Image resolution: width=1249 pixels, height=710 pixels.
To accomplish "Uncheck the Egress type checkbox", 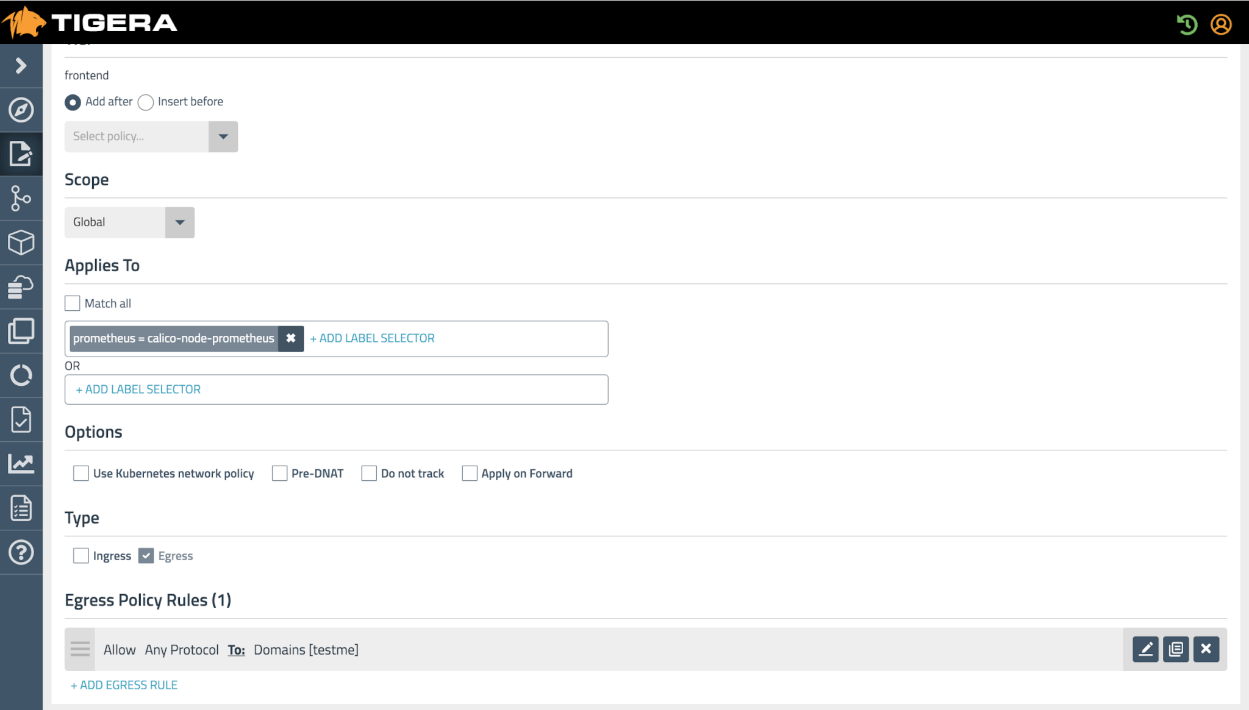I will [146, 555].
